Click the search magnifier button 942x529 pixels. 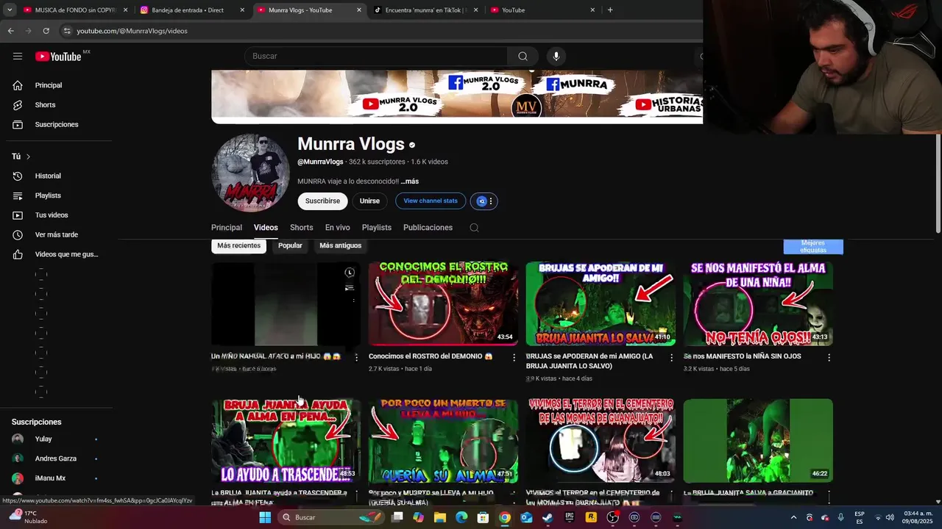(523, 57)
